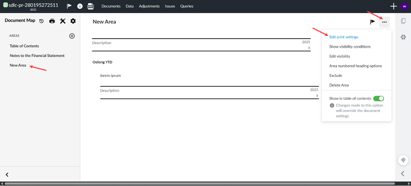Choose Delete Area from menu

click(339, 85)
